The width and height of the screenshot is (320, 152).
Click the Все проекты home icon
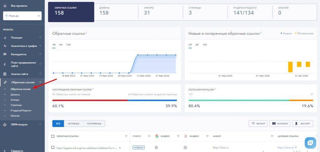(x=5, y=6)
